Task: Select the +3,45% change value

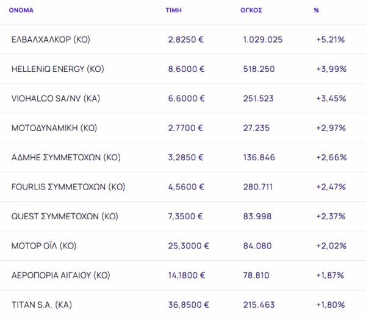Action: 331,98
